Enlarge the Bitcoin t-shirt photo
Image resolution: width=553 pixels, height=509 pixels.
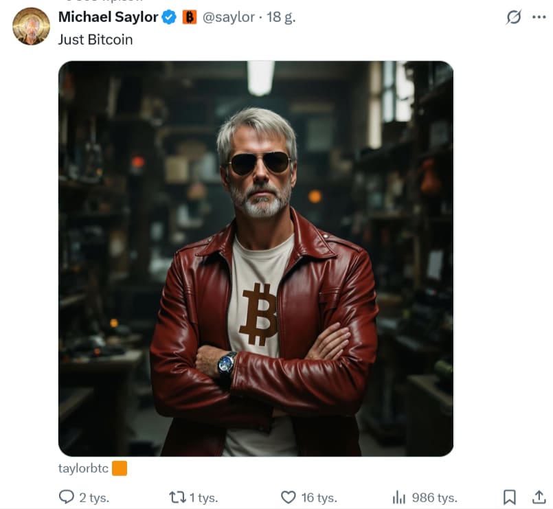point(256,258)
